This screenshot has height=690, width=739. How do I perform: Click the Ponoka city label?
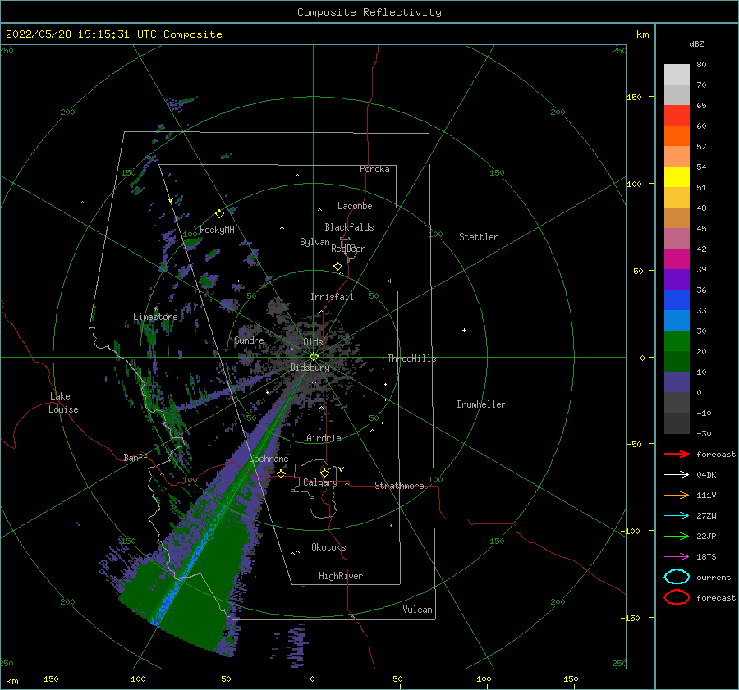[374, 169]
